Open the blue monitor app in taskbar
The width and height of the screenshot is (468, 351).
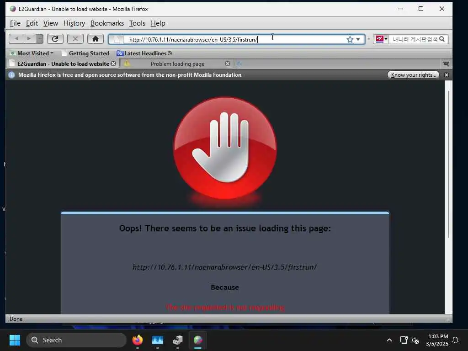158,340
